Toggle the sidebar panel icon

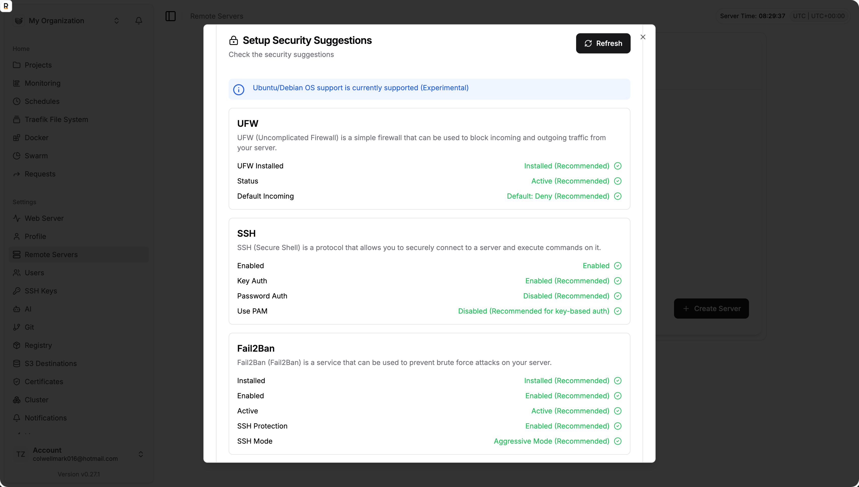click(x=170, y=16)
